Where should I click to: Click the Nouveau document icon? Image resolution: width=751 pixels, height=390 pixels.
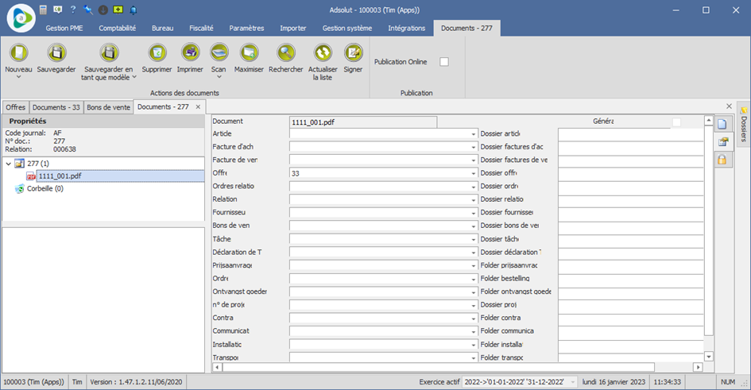19,52
